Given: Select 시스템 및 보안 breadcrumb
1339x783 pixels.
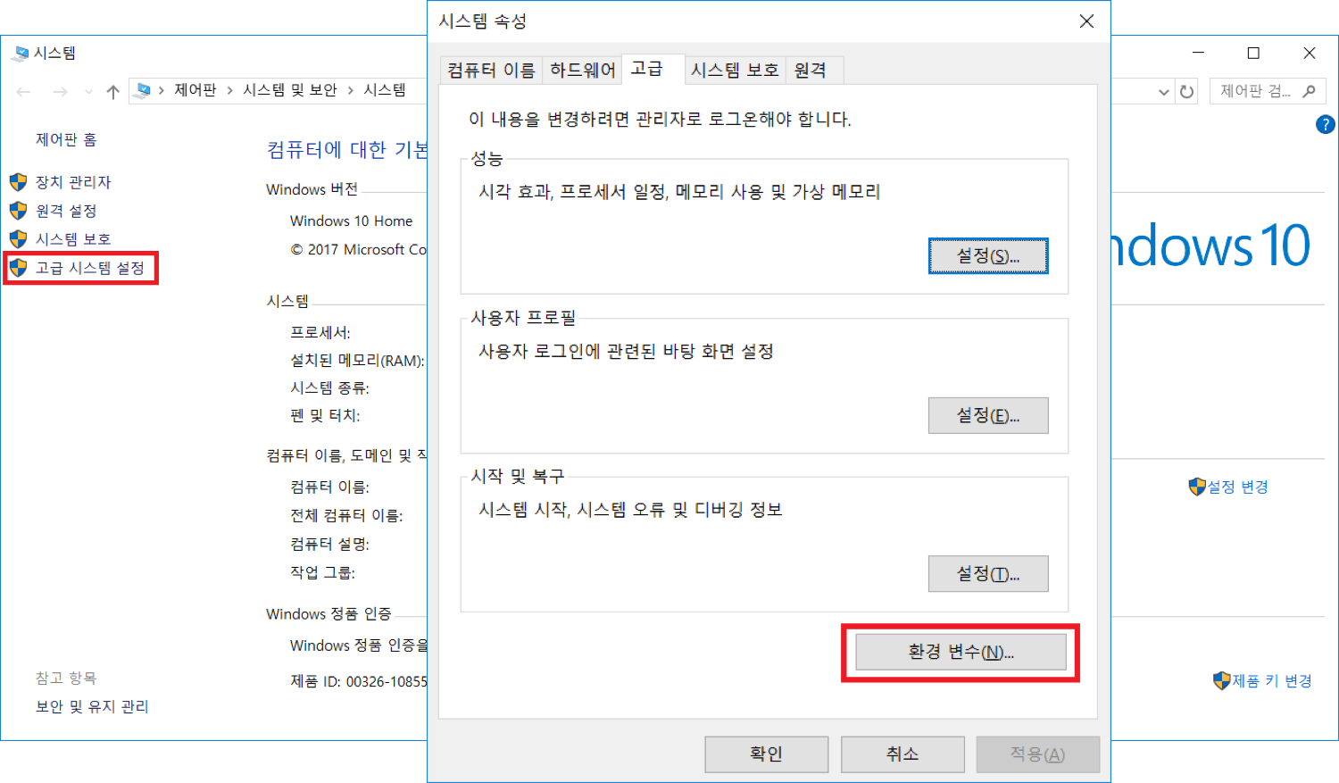Looking at the screenshot, I should point(290,90).
